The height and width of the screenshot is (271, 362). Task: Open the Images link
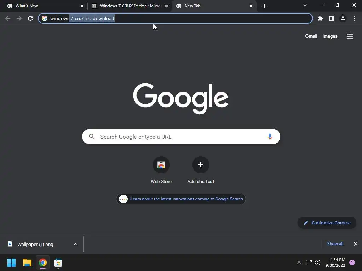coord(330,36)
